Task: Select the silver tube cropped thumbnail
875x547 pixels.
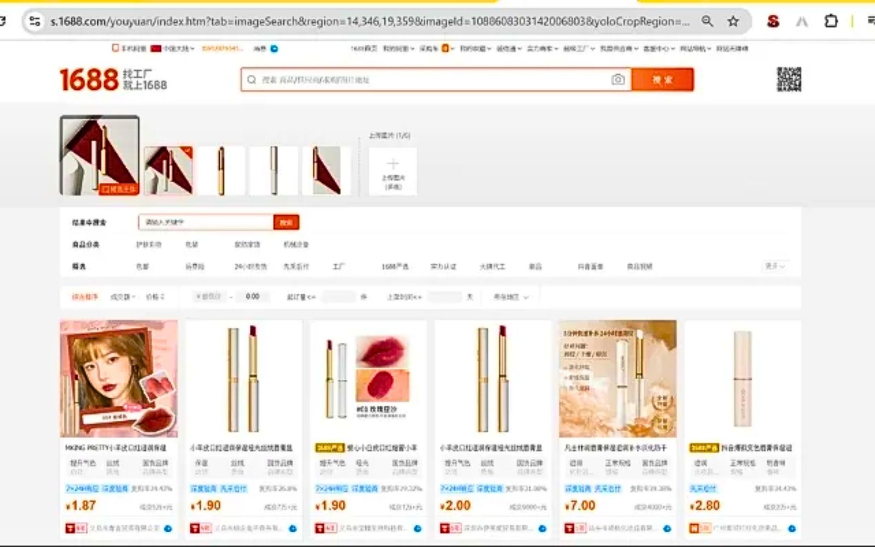Action: 274,171
